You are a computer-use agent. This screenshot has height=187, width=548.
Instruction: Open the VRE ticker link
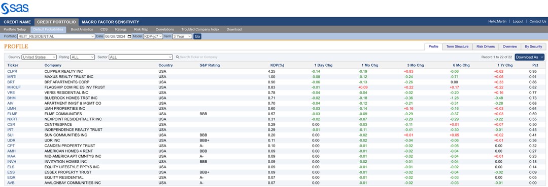pos(11,92)
